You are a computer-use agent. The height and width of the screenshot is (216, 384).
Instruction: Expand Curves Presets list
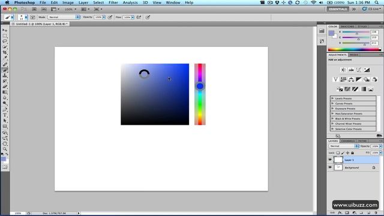click(332, 103)
